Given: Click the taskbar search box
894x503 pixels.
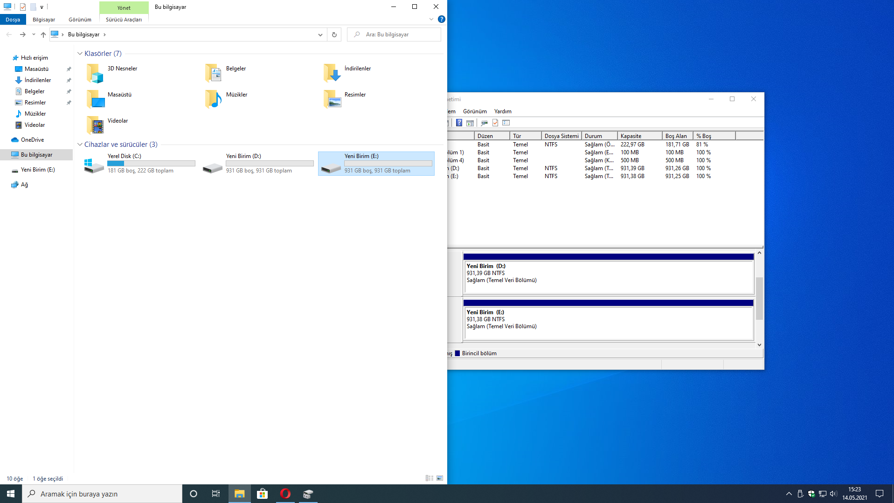Looking at the screenshot, I should click(x=102, y=494).
